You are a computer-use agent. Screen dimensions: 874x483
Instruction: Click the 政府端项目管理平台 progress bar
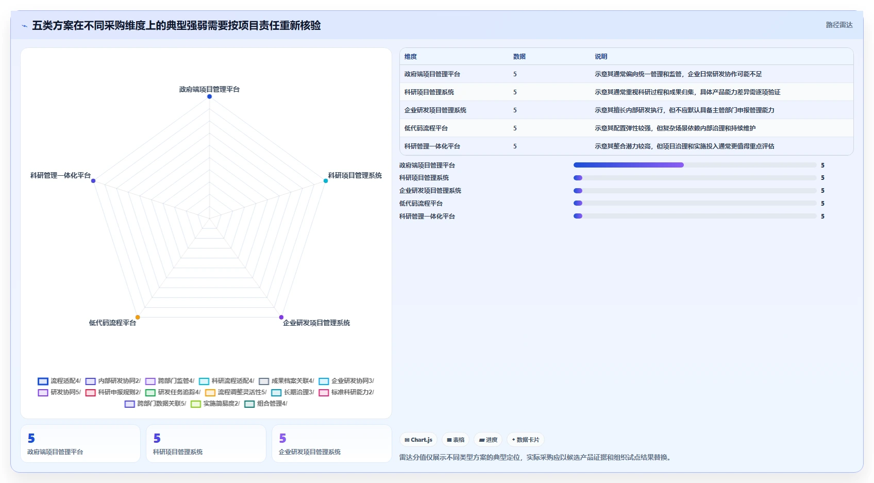(695, 165)
